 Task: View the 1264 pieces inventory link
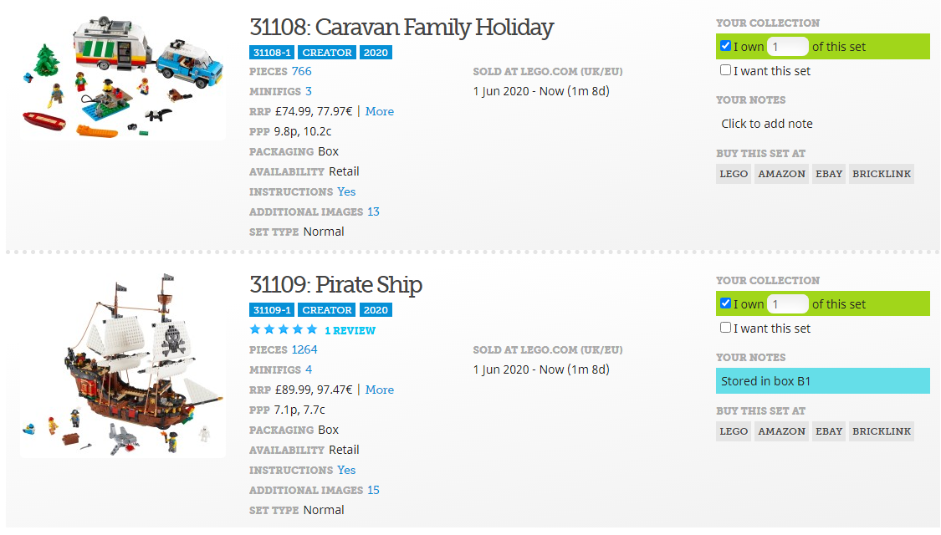(x=304, y=349)
